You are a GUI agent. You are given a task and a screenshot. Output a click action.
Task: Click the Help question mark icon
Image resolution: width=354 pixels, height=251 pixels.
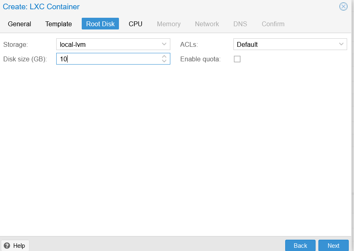(7, 245)
